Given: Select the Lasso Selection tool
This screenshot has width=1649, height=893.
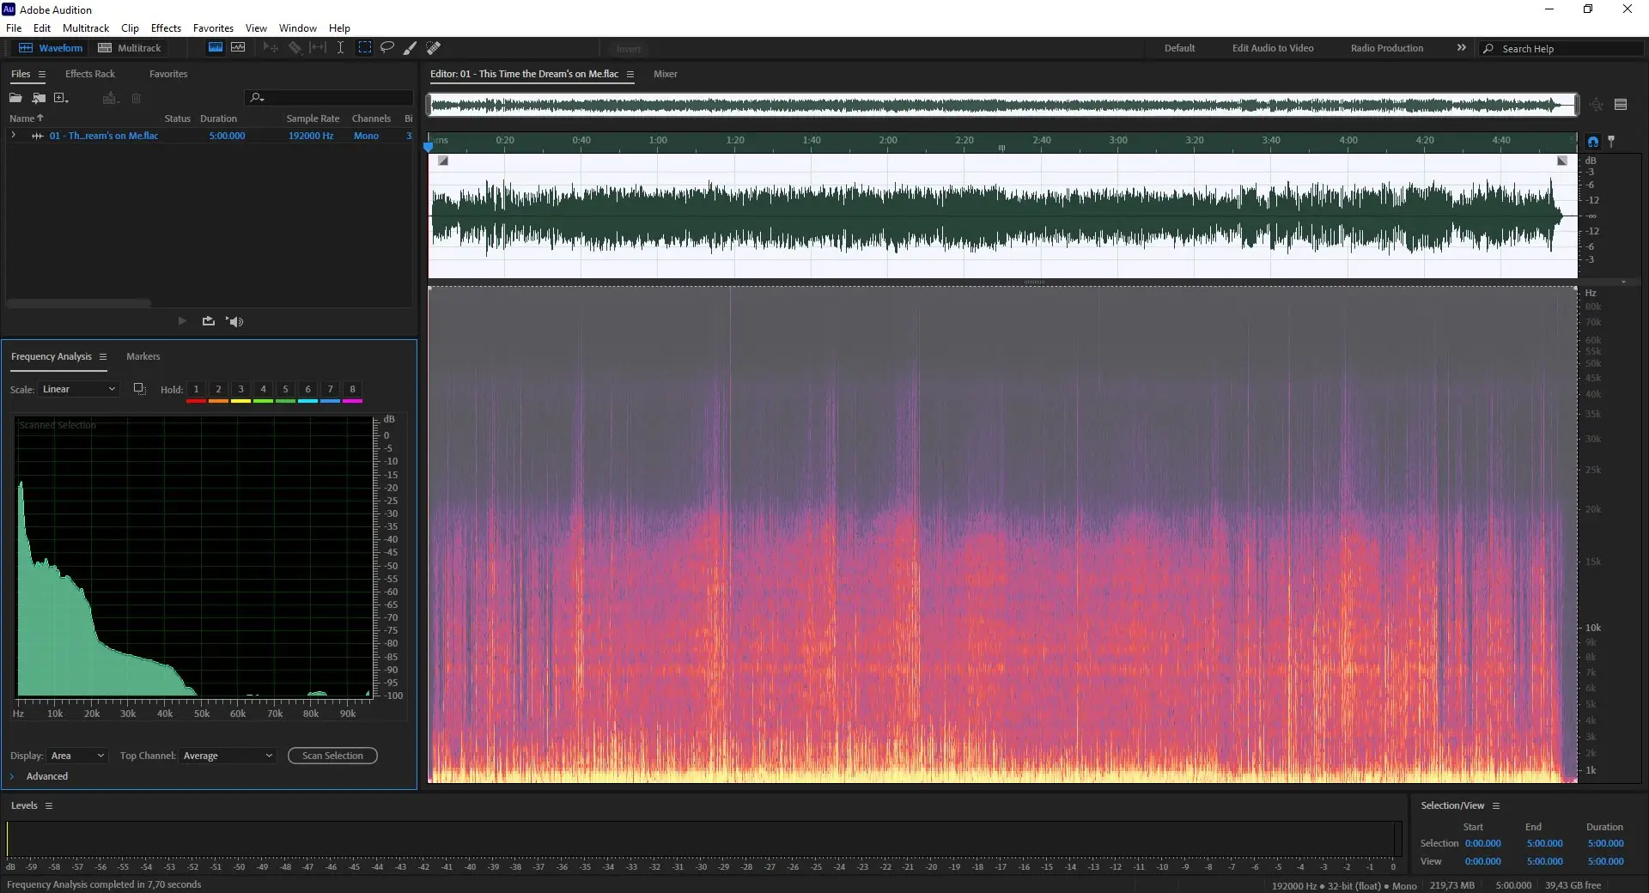Looking at the screenshot, I should pos(387,48).
